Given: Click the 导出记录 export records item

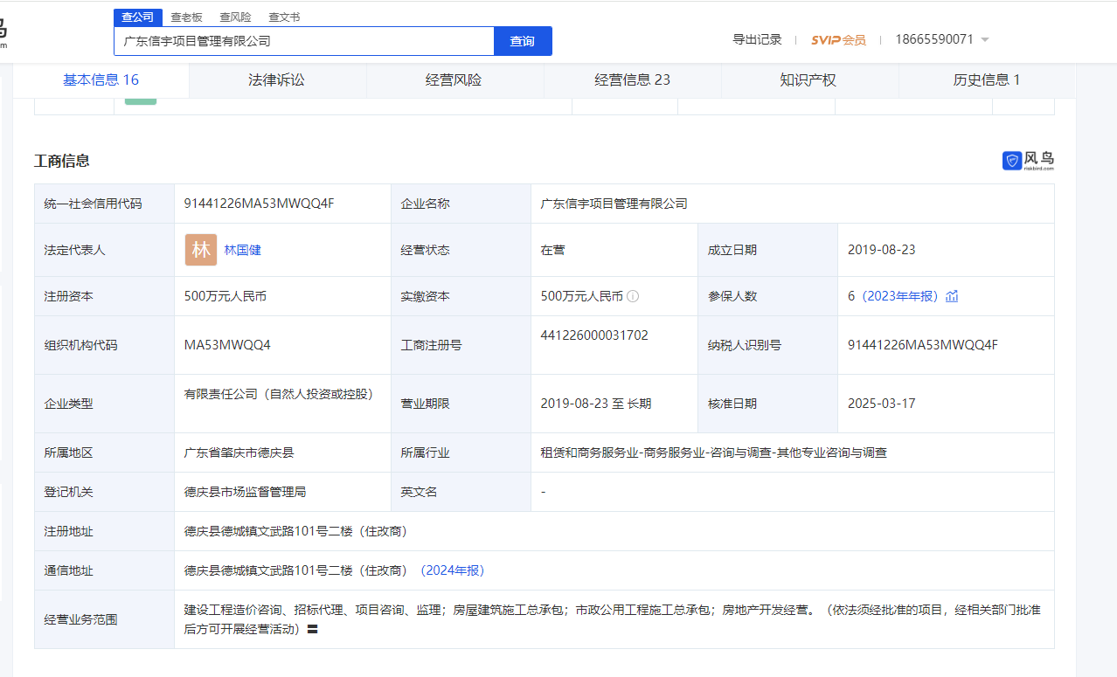Looking at the screenshot, I should (x=757, y=39).
